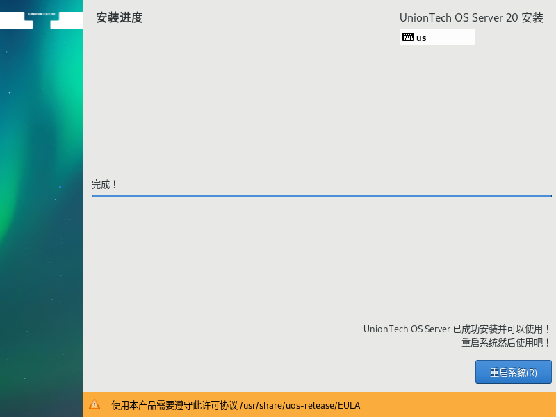Click the 安装进度 heading
Viewport: 556px width, 417px height.
tap(119, 17)
